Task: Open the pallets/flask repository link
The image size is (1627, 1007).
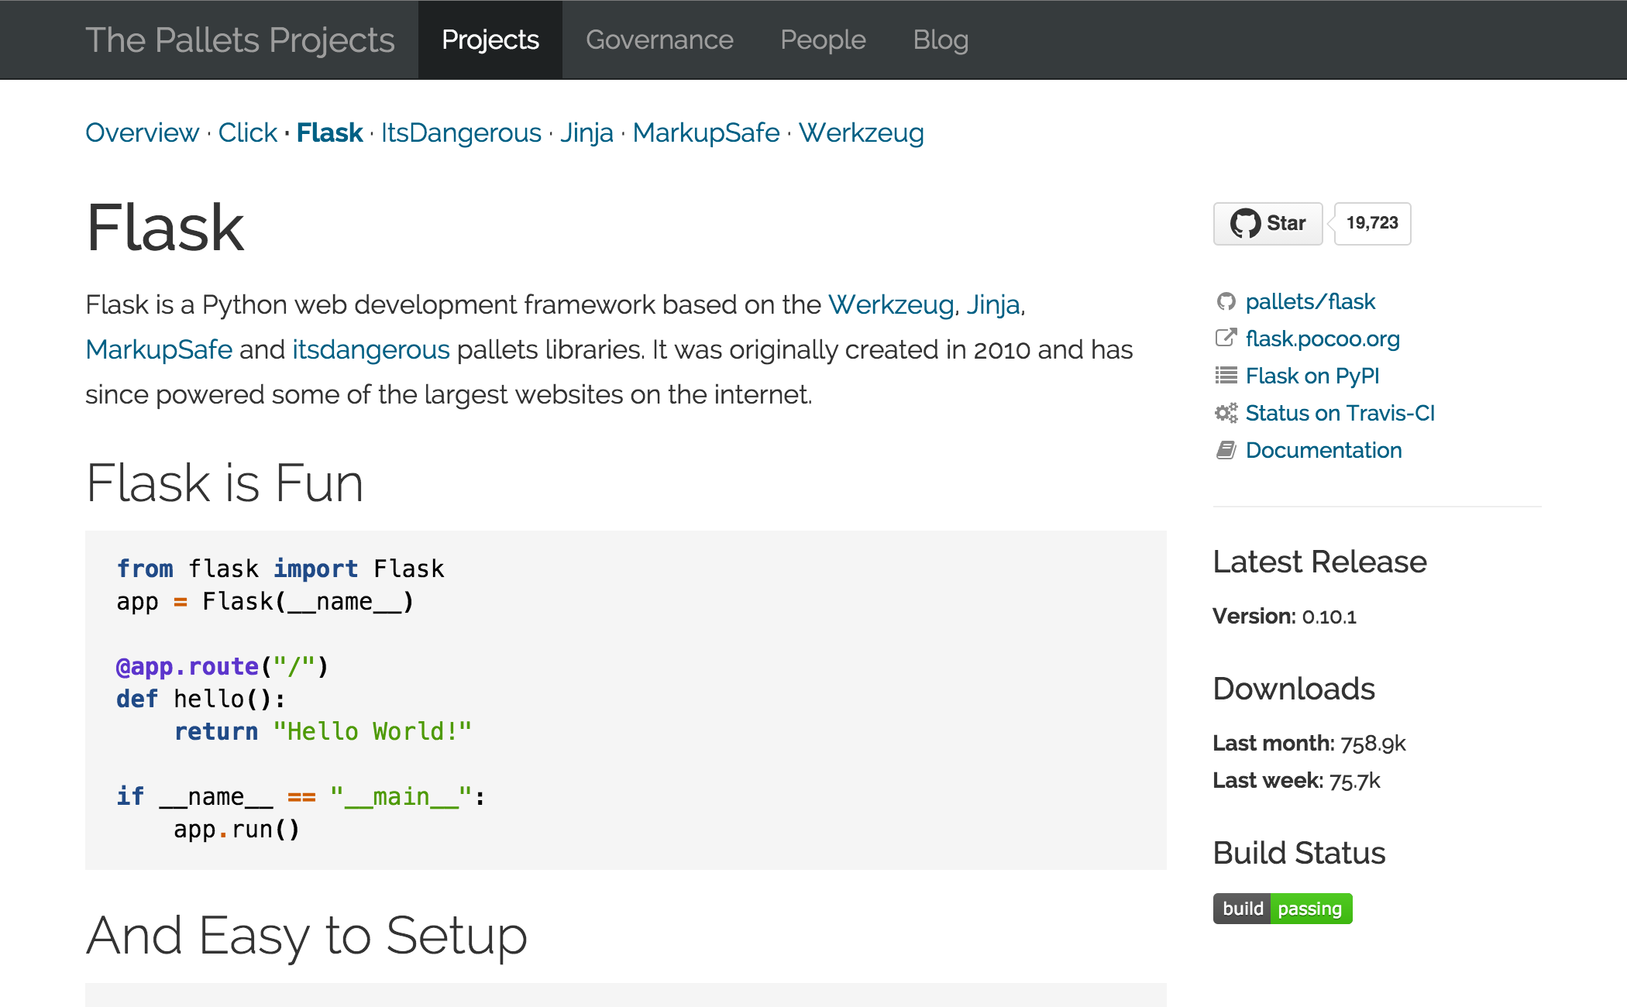Action: 1310,301
